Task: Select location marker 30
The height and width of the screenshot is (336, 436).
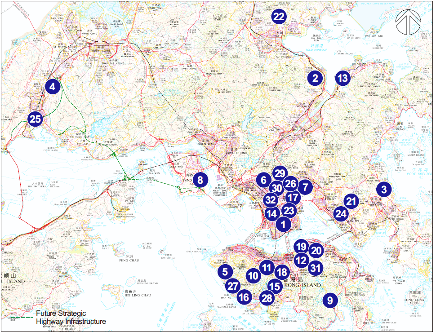Action: pyautogui.click(x=277, y=188)
